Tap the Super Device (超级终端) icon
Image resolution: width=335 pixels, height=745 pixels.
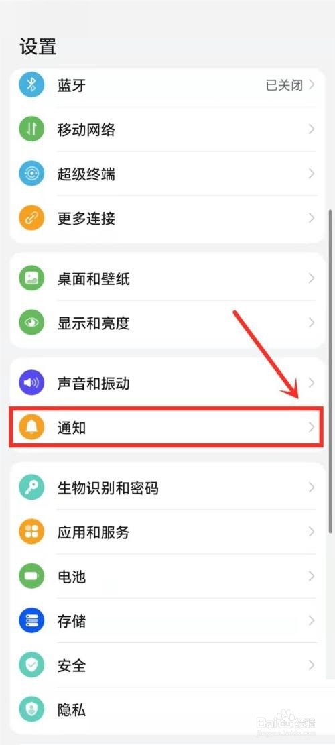click(x=31, y=174)
